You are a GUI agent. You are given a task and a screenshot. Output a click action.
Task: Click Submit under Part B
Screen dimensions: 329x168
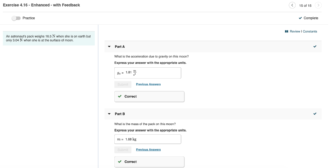(123, 150)
